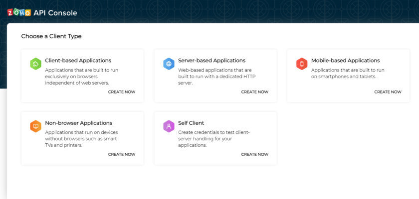Open the API Console title link
Screen dimensions: 419x199
point(55,13)
